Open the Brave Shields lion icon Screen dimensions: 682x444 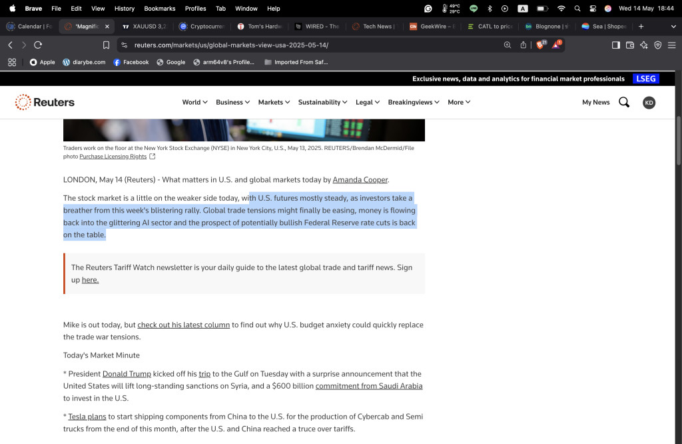tap(541, 45)
